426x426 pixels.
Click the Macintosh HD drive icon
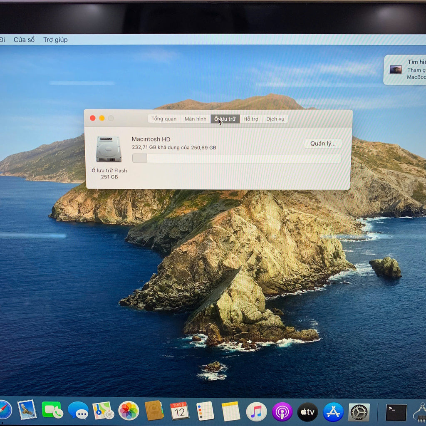click(x=109, y=149)
